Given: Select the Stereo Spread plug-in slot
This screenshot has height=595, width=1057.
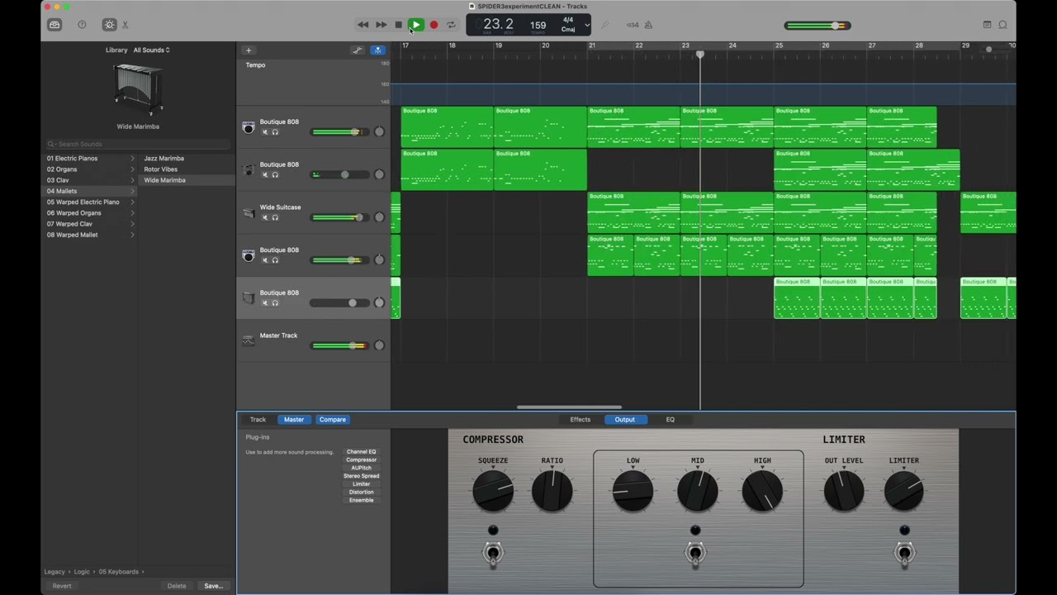Looking at the screenshot, I should tap(362, 476).
